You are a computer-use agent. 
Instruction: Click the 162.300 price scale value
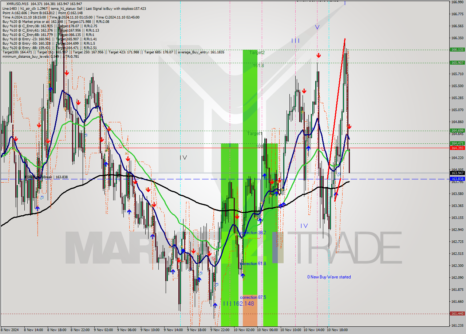[x=457, y=265]
